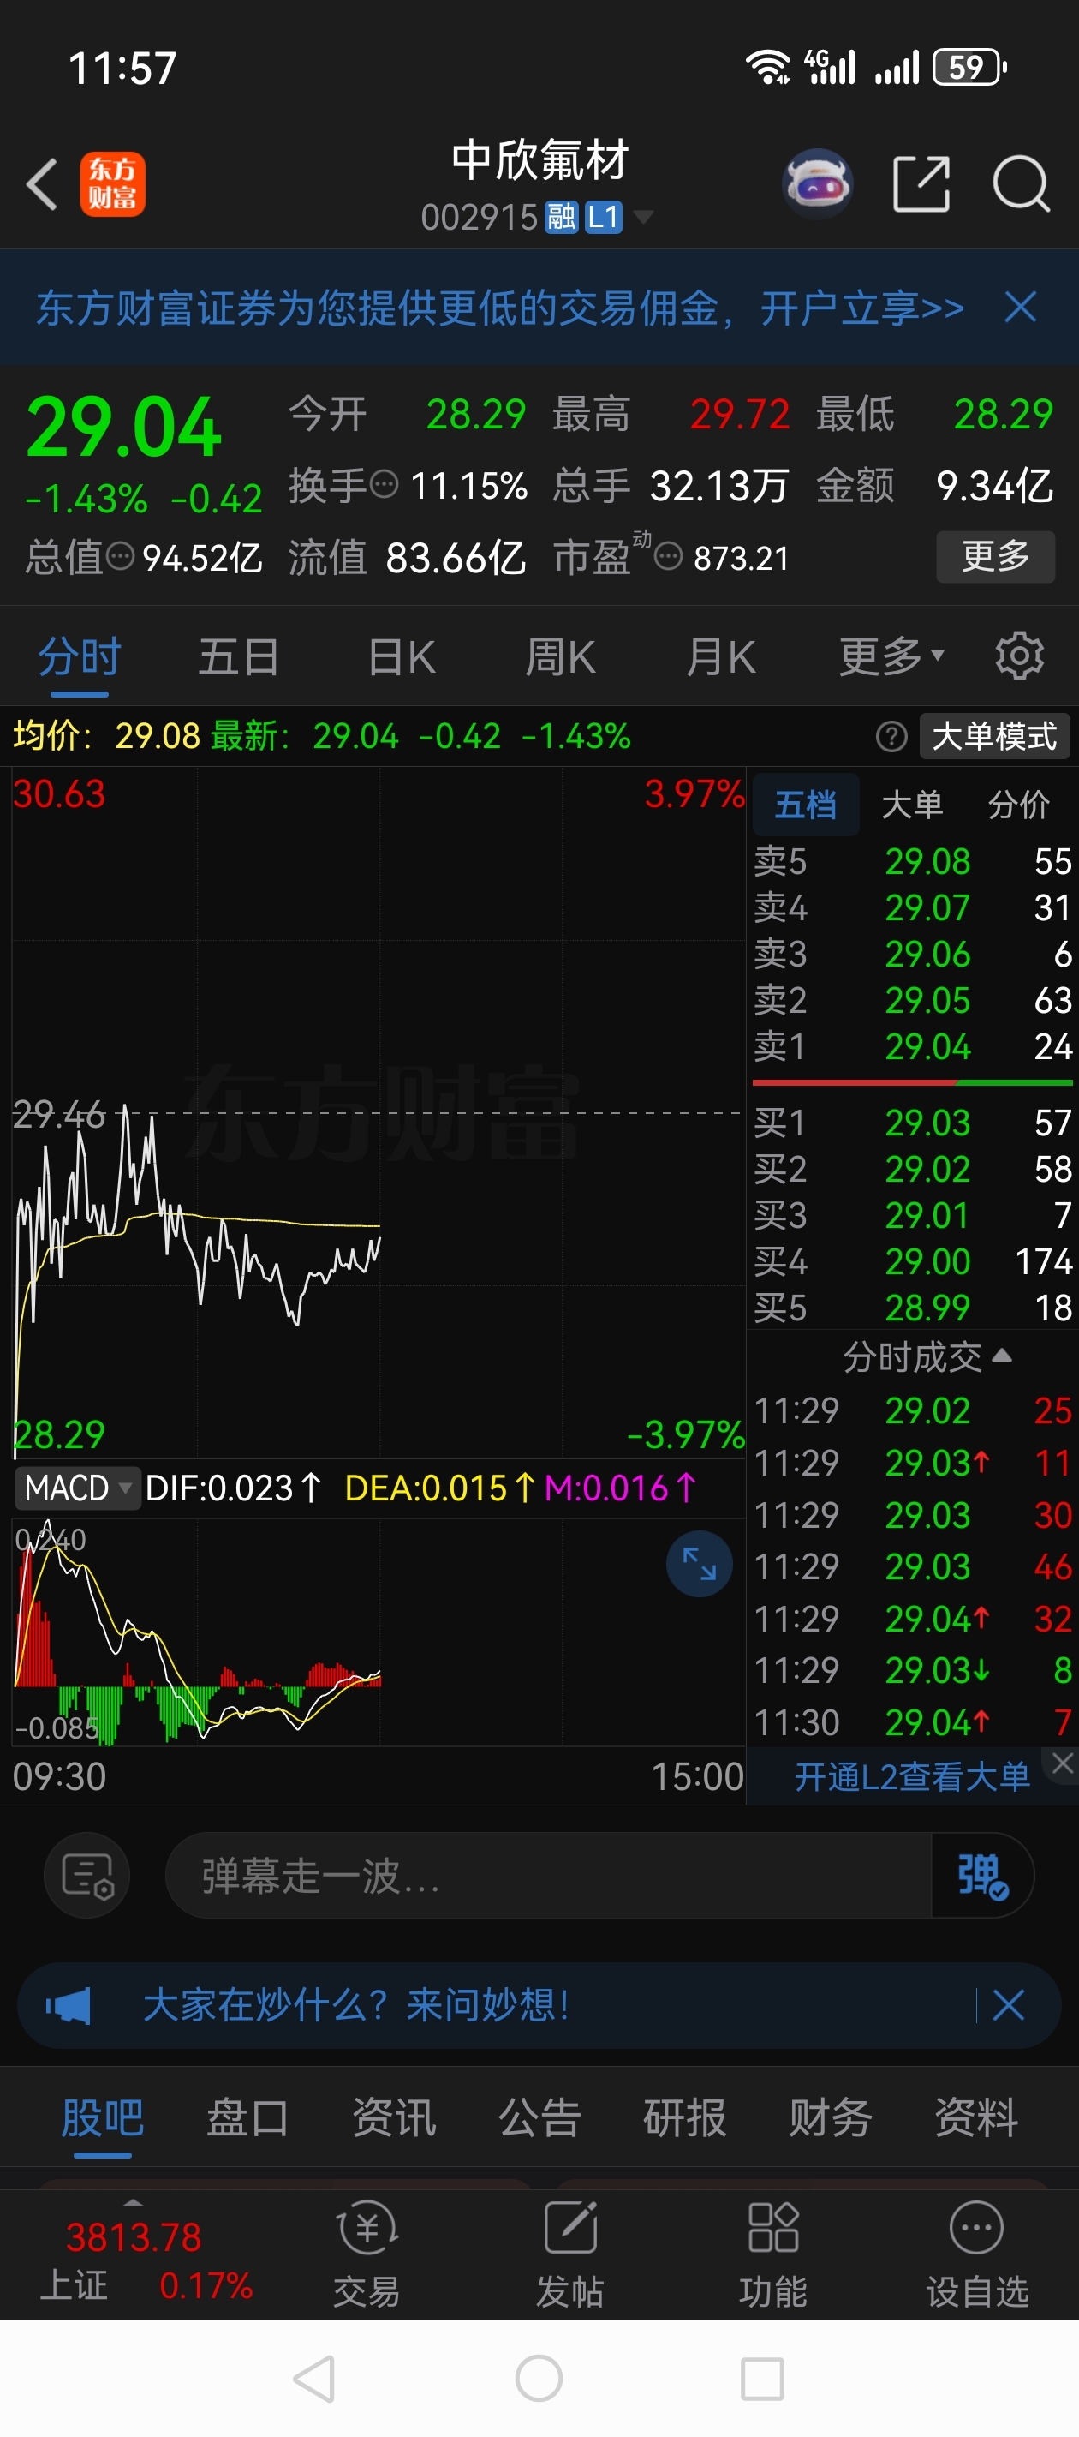1079x2437 pixels.
Task: Tap the 东方财富 orange logo
Action: tap(112, 184)
